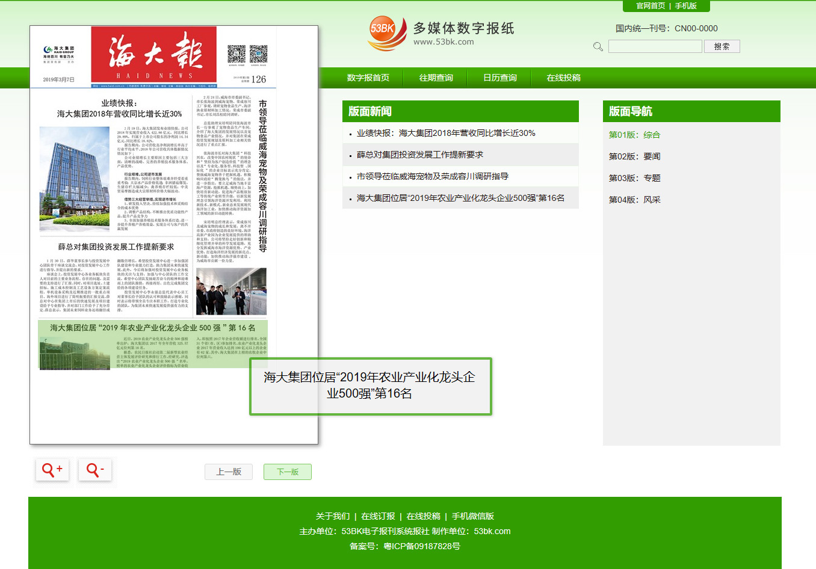Click www.53bk.com text under logo
This screenshot has height=569, width=816.
point(444,42)
